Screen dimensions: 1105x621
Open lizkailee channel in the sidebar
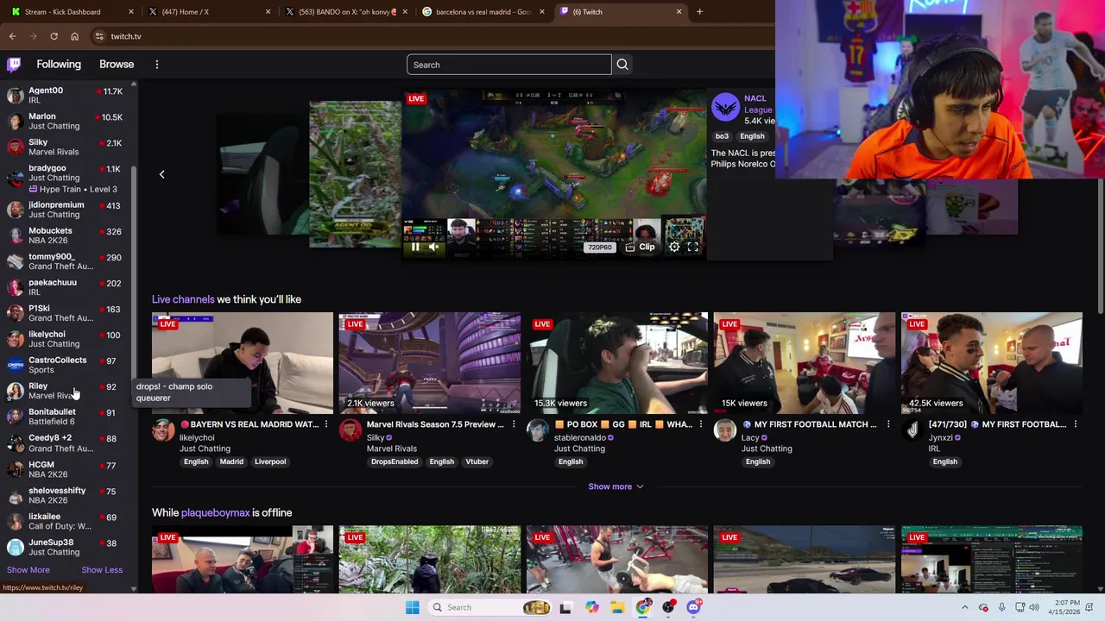(x=65, y=521)
